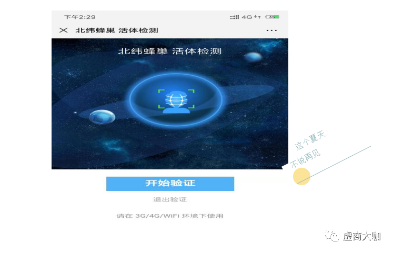Click the glowing blue ring around the face icon
Viewport: 393px width, 253px height.
click(x=176, y=99)
